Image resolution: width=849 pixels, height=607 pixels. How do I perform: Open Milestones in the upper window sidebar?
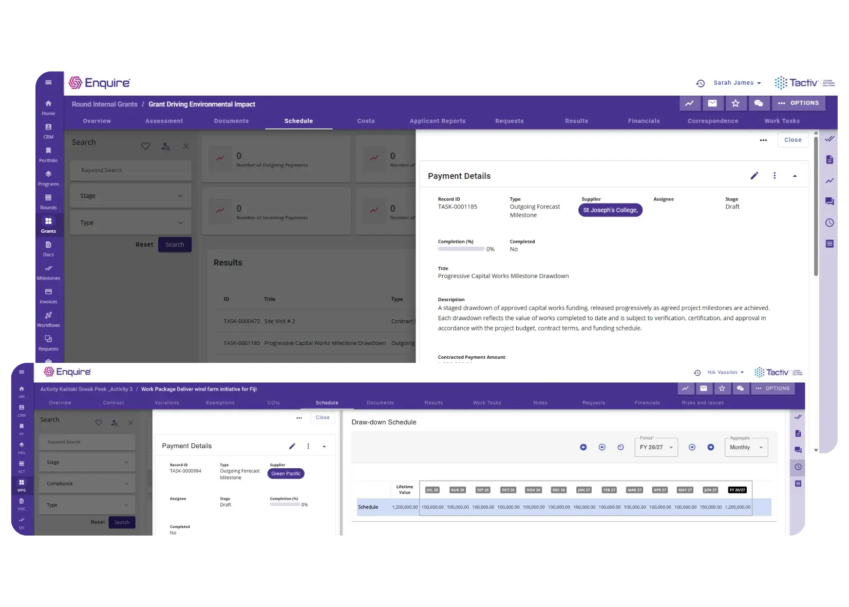pyautogui.click(x=48, y=272)
